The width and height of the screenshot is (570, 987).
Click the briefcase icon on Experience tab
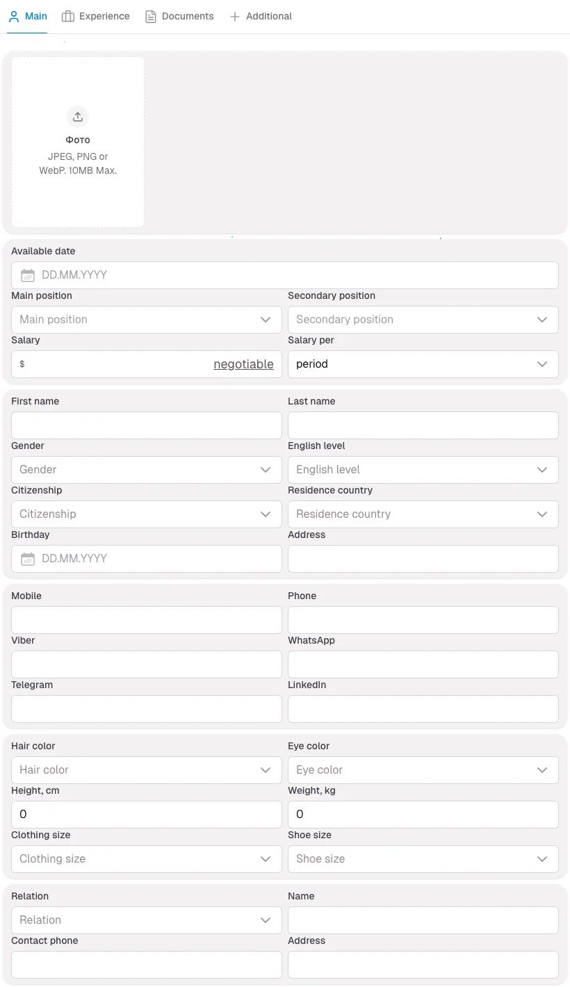point(67,16)
